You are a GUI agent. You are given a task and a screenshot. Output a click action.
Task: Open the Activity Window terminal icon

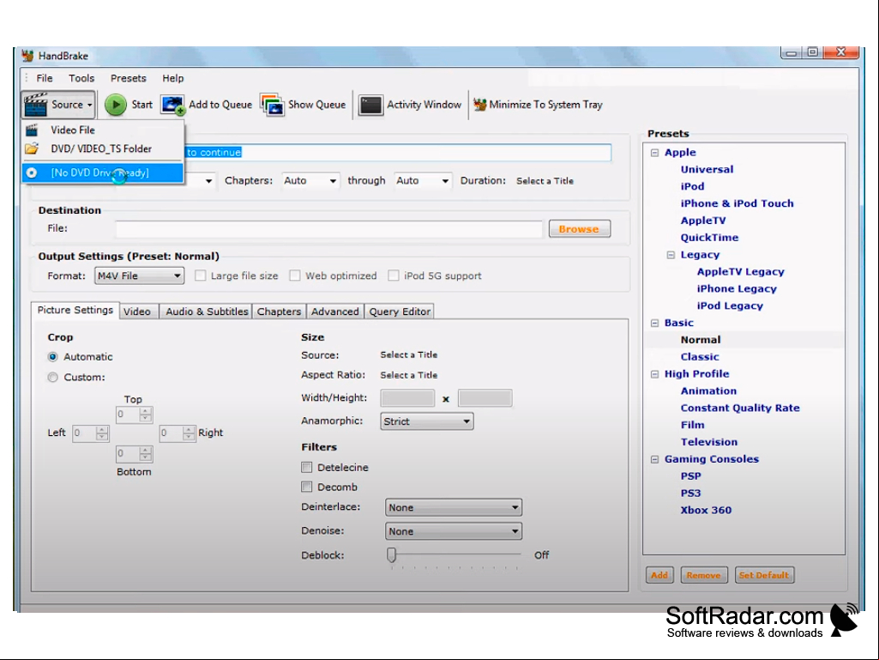point(370,105)
